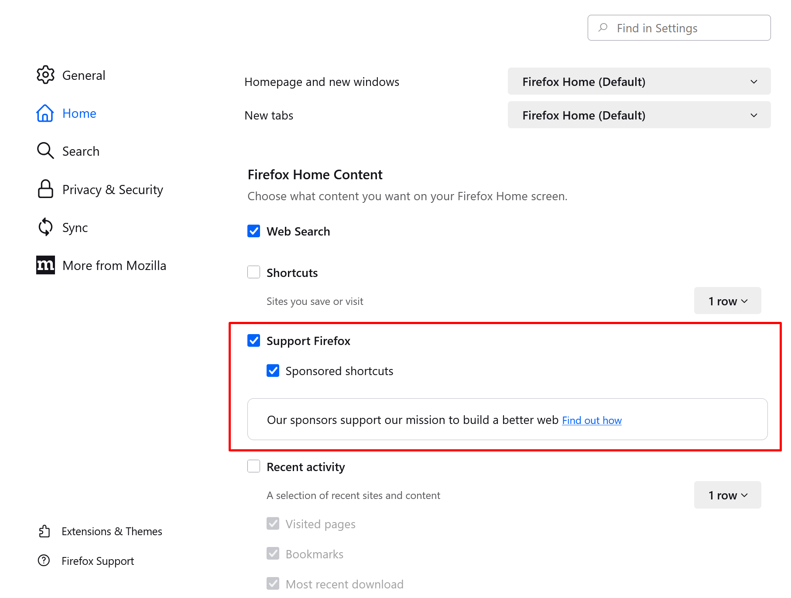
Task: Uncheck the Web Search checkbox
Action: click(254, 231)
